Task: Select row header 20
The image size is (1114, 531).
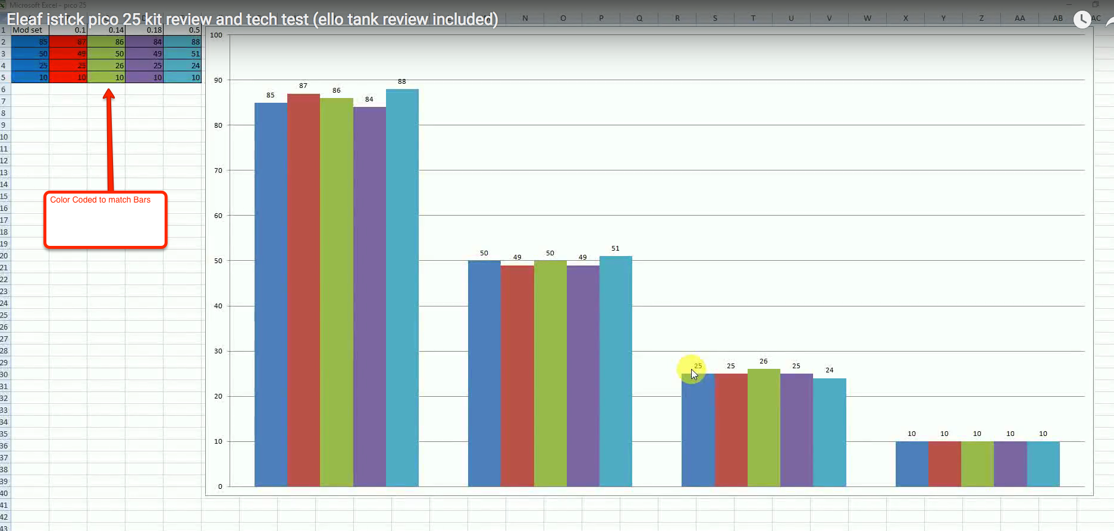Action: (x=5, y=256)
